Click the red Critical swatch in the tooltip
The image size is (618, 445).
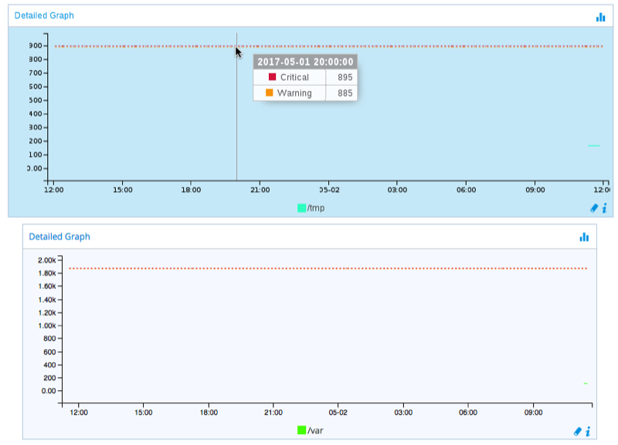click(272, 77)
